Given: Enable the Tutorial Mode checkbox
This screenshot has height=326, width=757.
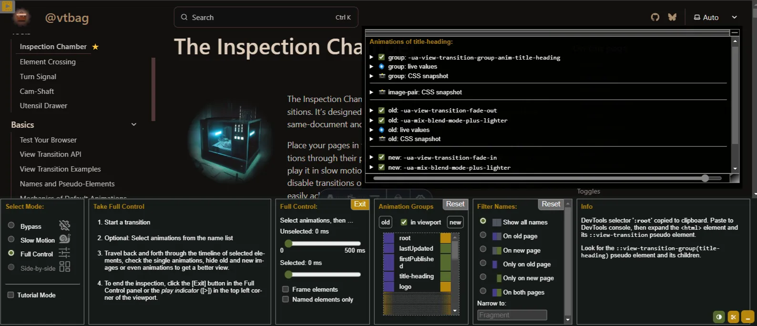Looking at the screenshot, I should pos(10,295).
